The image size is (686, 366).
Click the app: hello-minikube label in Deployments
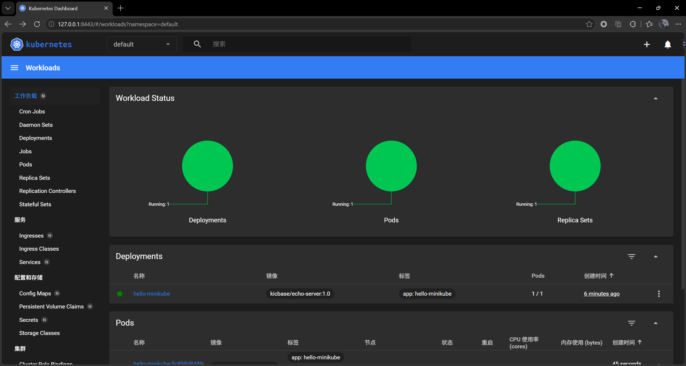tap(427, 294)
